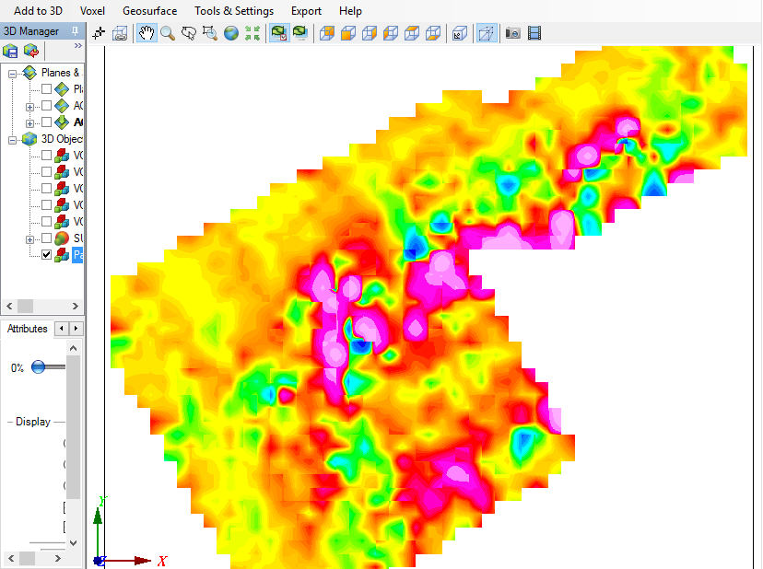Click the globe view icon

point(230,33)
